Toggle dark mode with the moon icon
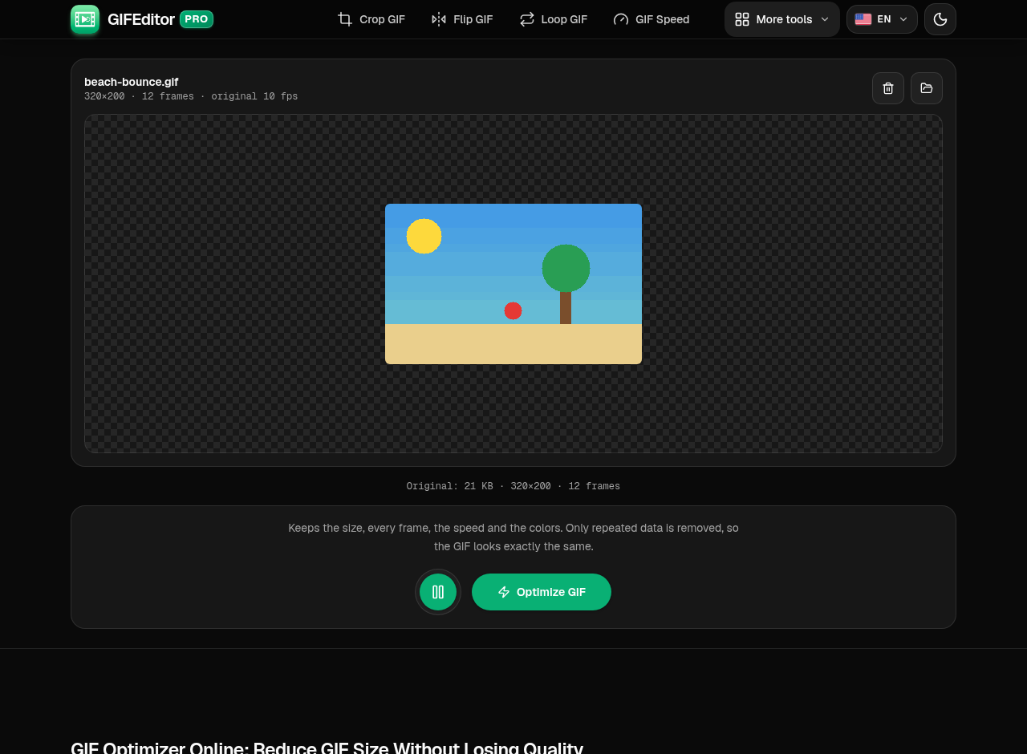 pos(940,19)
